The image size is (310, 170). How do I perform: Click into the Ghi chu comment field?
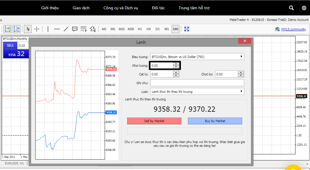pyautogui.click(x=197, y=83)
